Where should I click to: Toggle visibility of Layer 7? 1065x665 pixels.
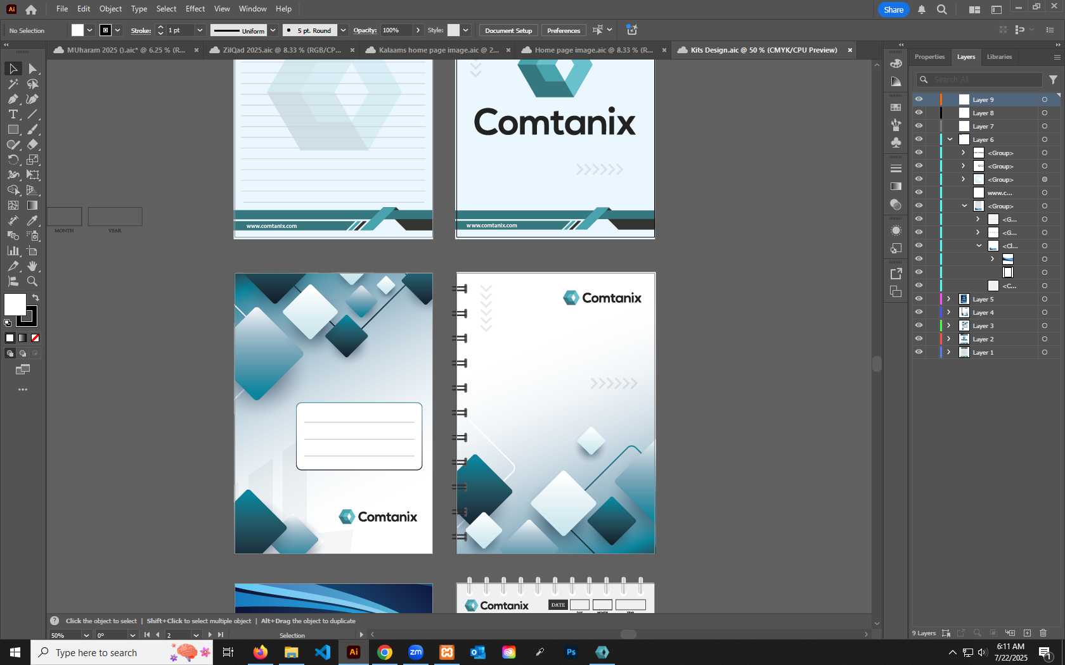click(x=919, y=126)
